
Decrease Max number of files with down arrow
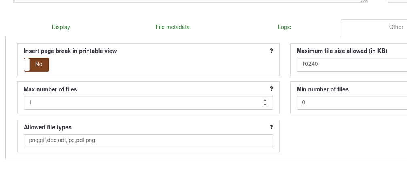coord(265,105)
